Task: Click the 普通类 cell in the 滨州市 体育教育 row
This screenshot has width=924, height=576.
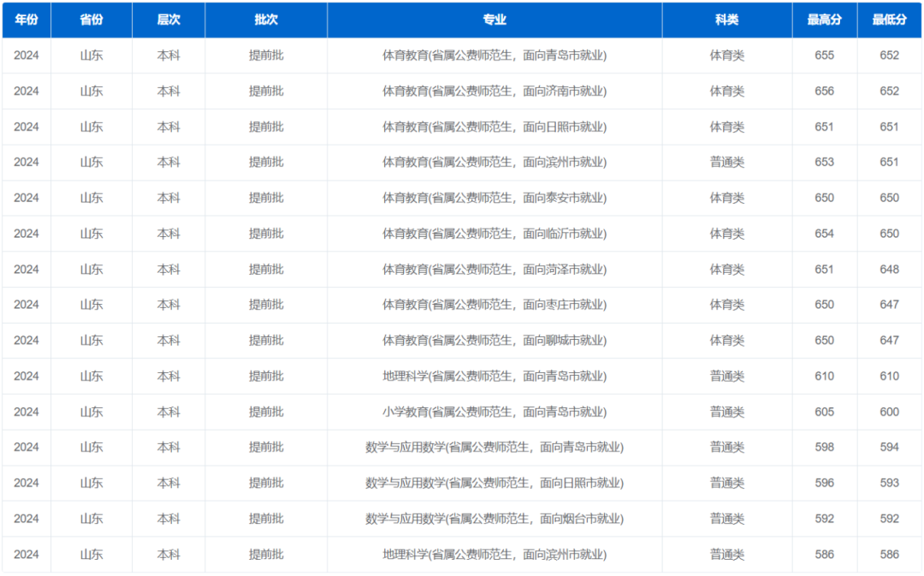Action: [x=727, y=162]
